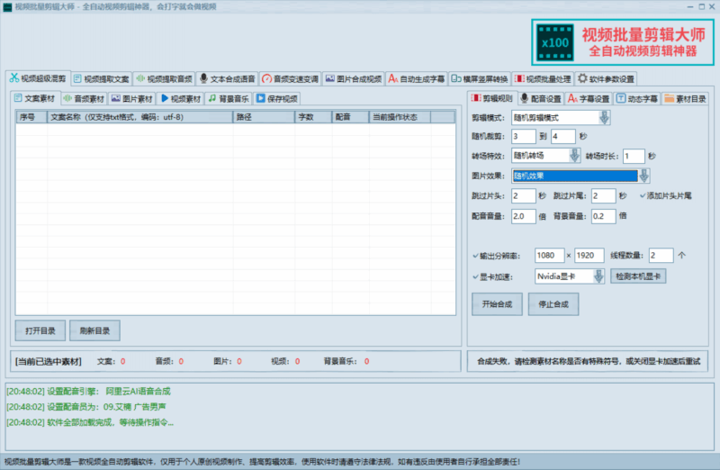Toggle the 显卡加速 checkbox
The width and height of the screenshot is (720, 470).
point(476,277)
